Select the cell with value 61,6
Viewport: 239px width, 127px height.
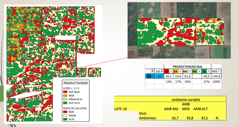point(188,76)
